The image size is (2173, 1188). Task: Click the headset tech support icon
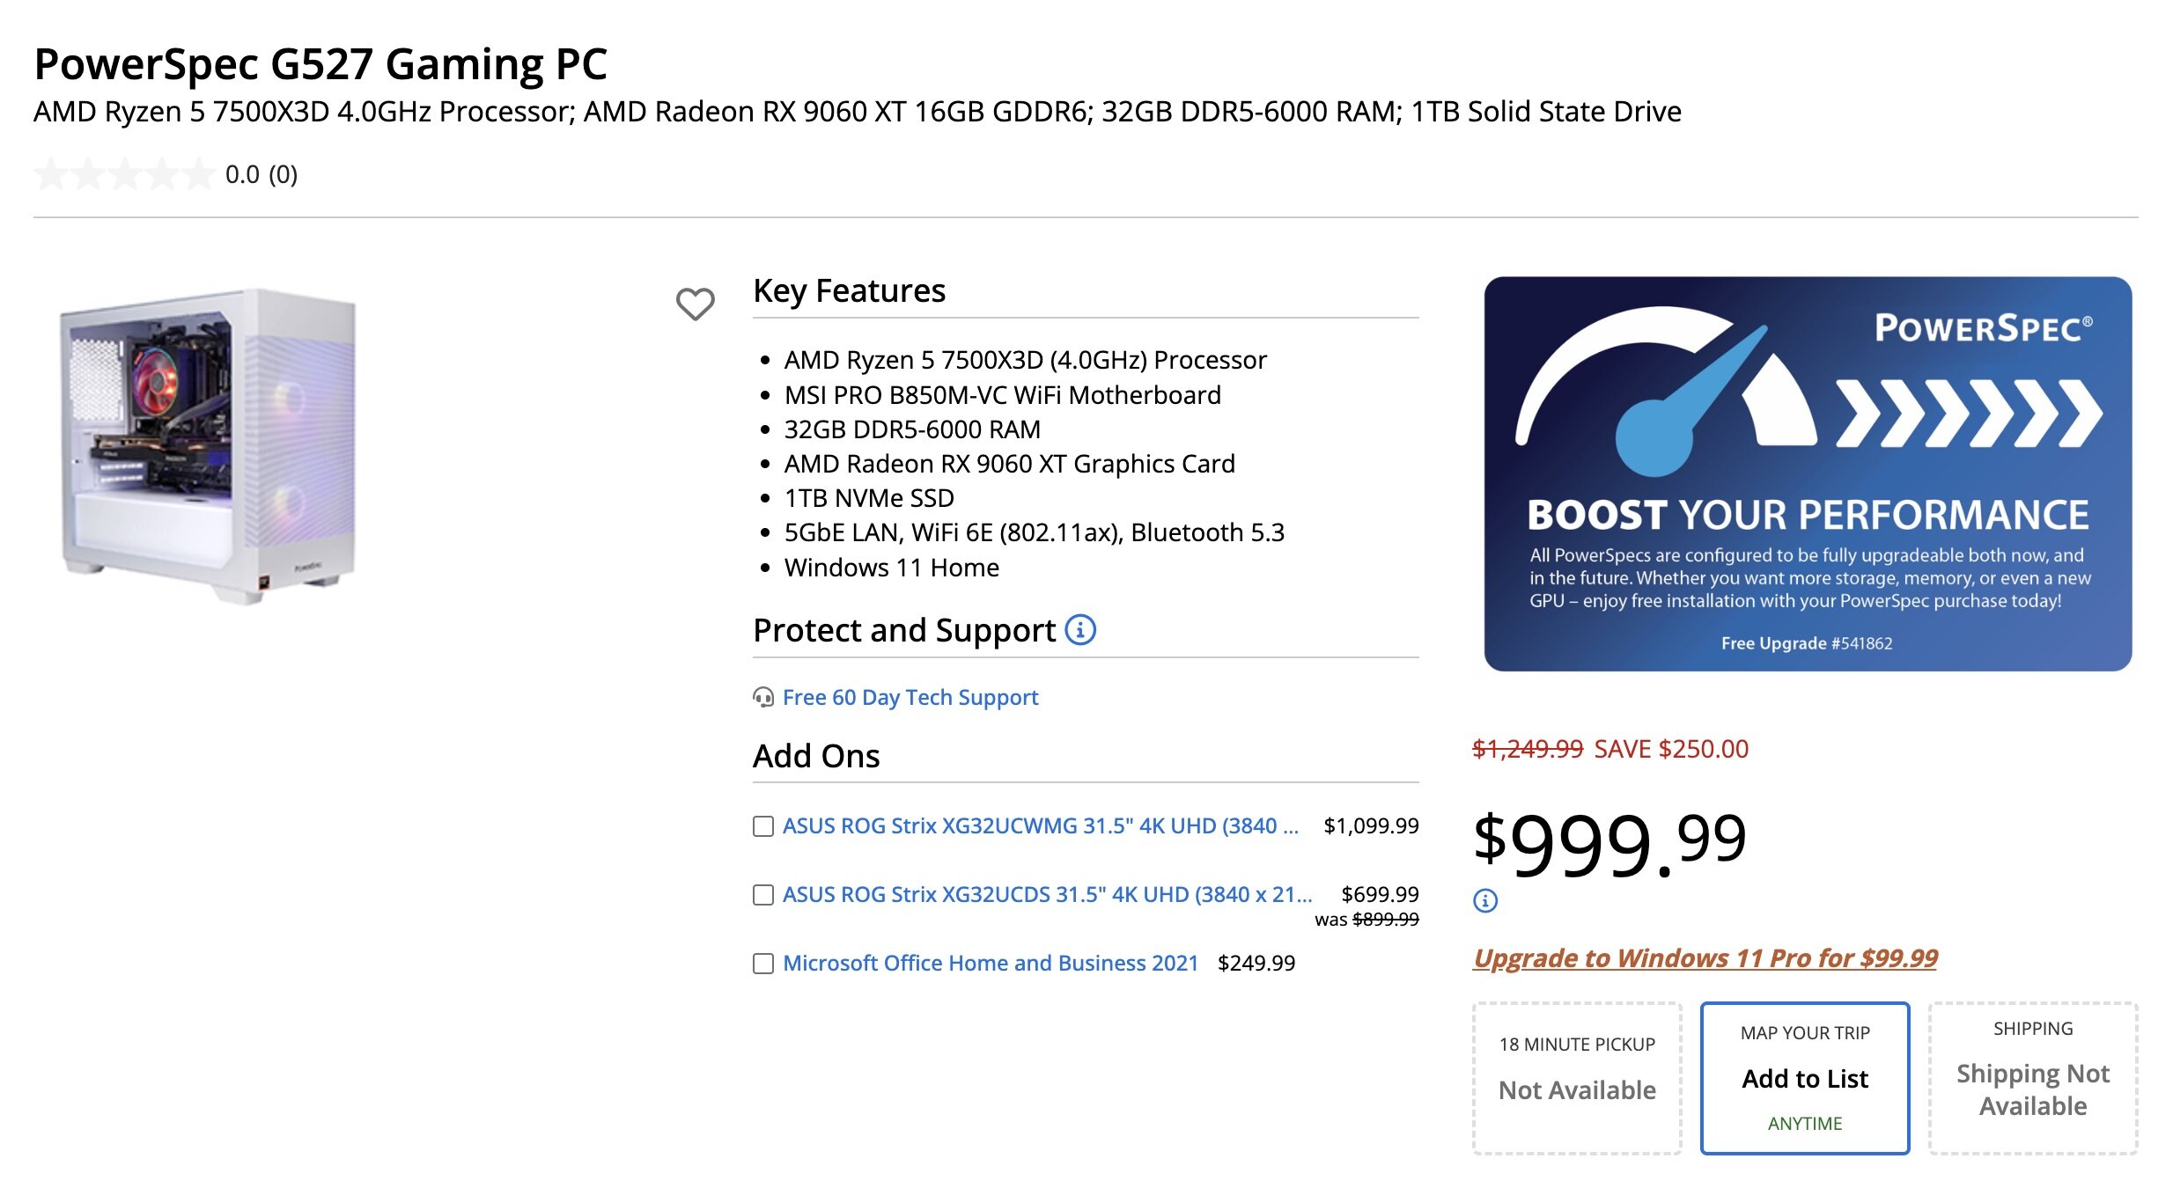point(763,698)
